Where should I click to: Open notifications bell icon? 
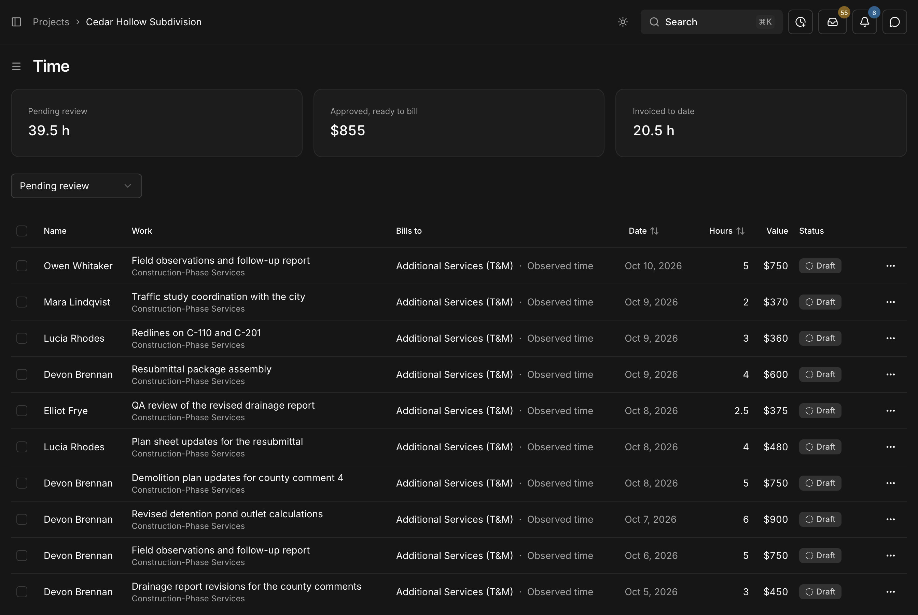[x=865, y=22]
